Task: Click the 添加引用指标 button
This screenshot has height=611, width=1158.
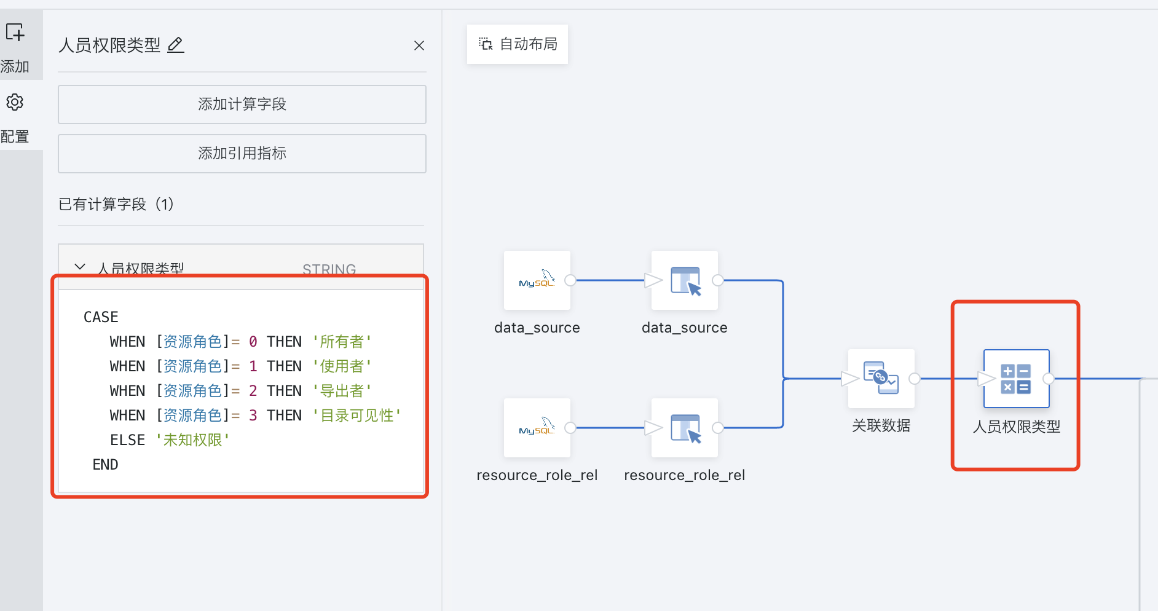Action: (242, 154)
